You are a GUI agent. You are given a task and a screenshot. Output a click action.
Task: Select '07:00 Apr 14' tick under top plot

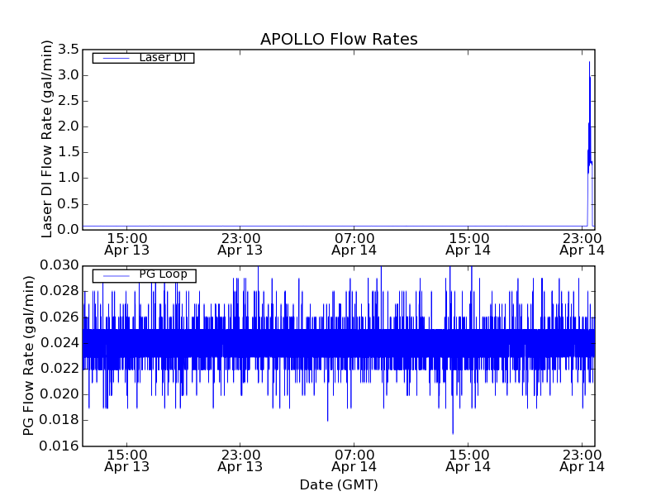[x=354, y=243]
